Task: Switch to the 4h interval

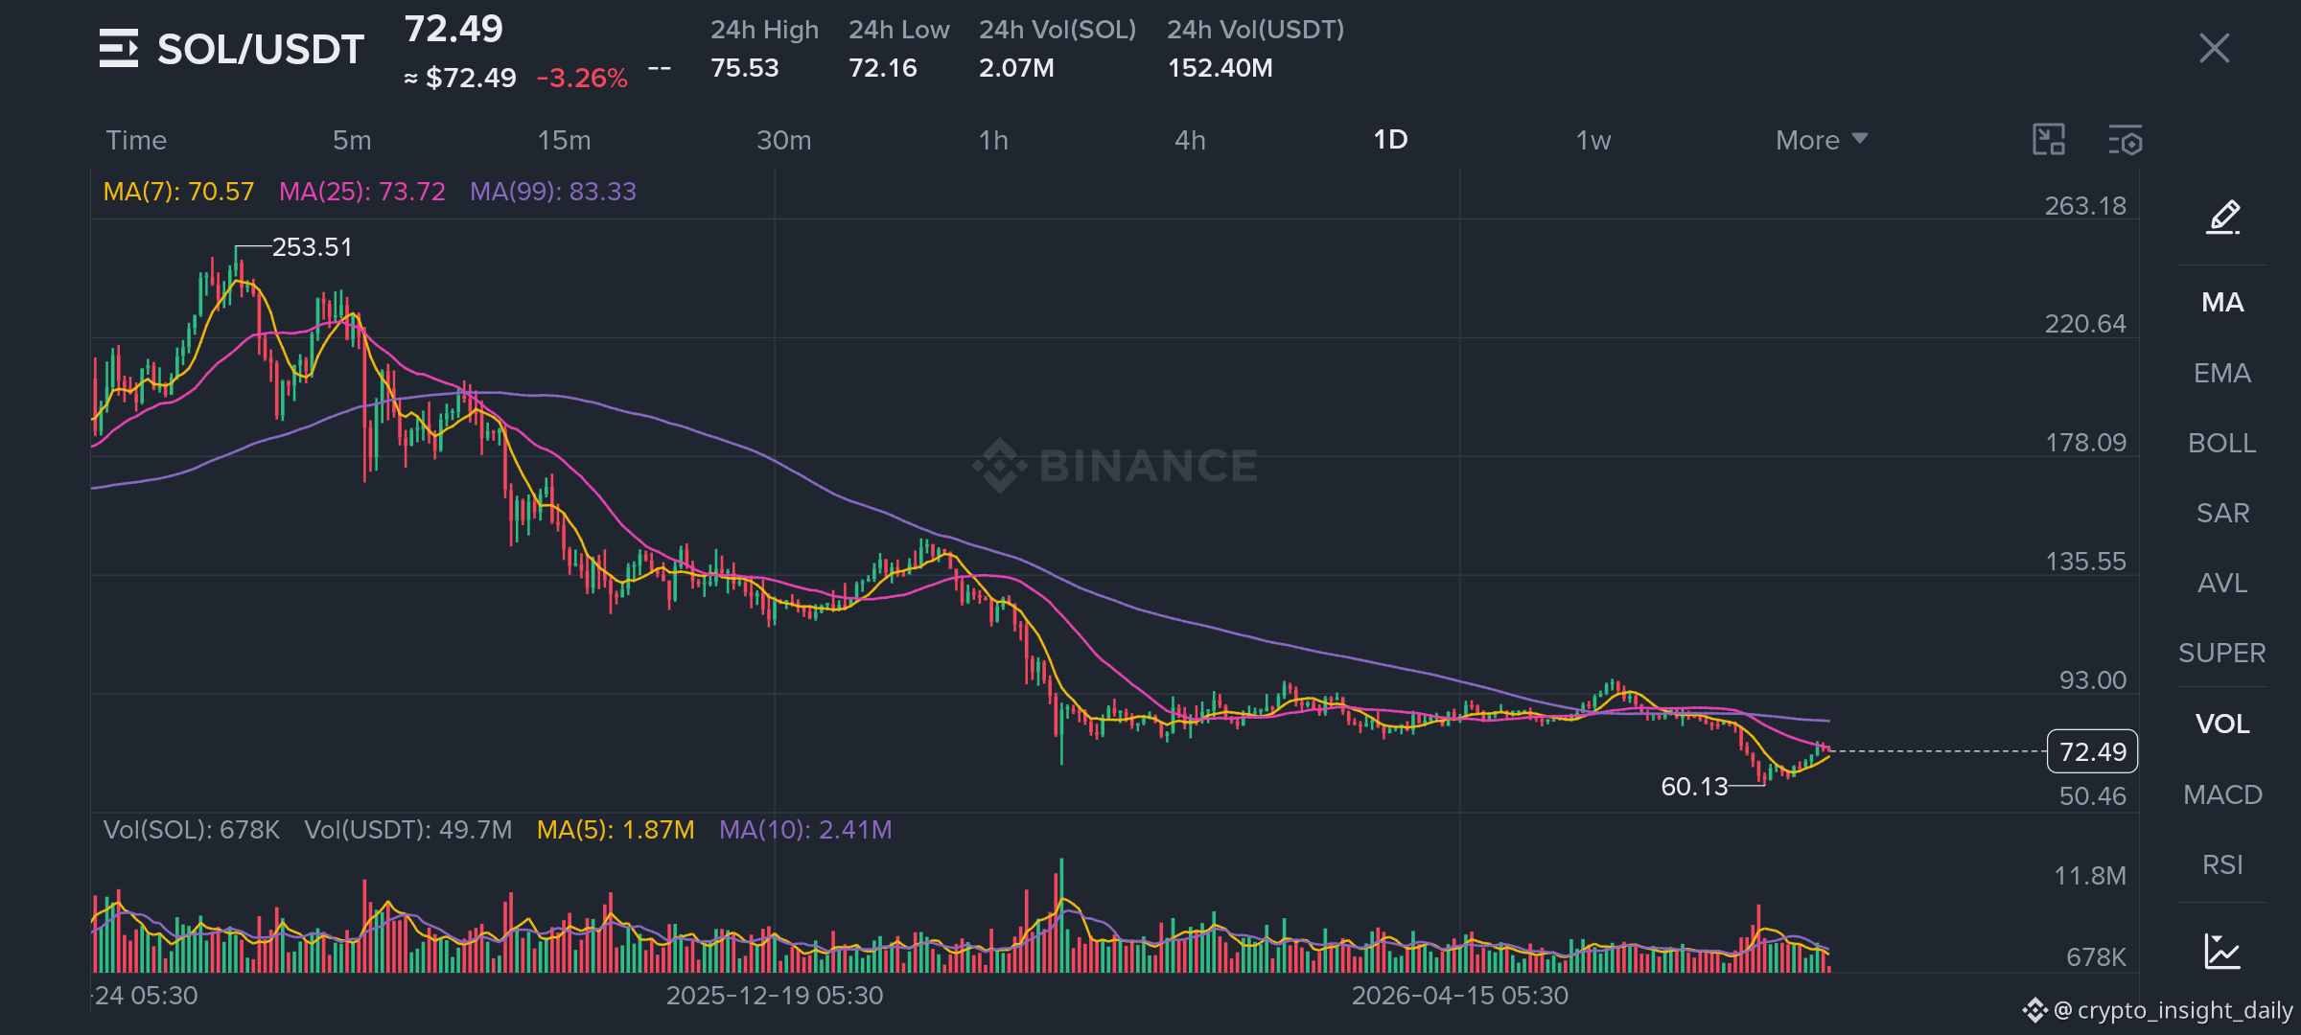Action: point(1190,140)
